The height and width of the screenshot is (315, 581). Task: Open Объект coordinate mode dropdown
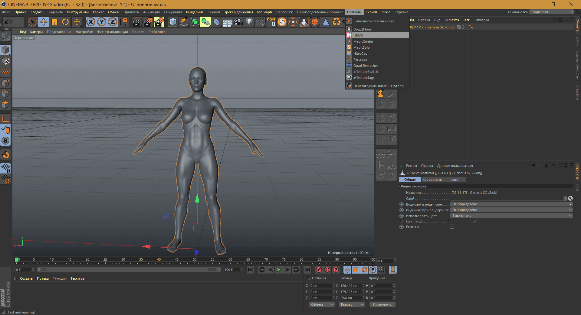pos(321,304)
